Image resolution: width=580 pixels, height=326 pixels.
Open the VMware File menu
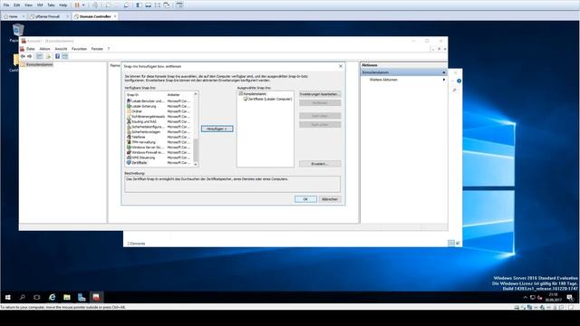coord(6,5)
